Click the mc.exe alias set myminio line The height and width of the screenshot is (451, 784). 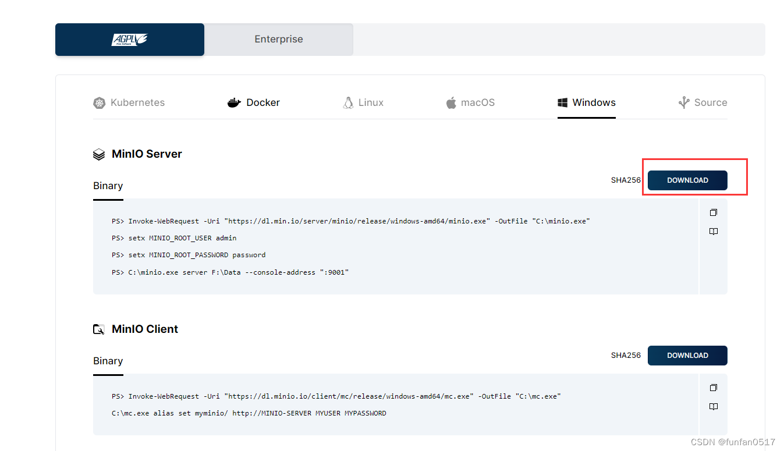pos(249,414)
